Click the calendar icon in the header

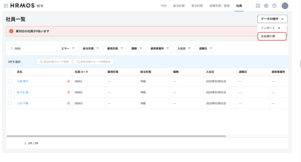[x=258, y=6]
